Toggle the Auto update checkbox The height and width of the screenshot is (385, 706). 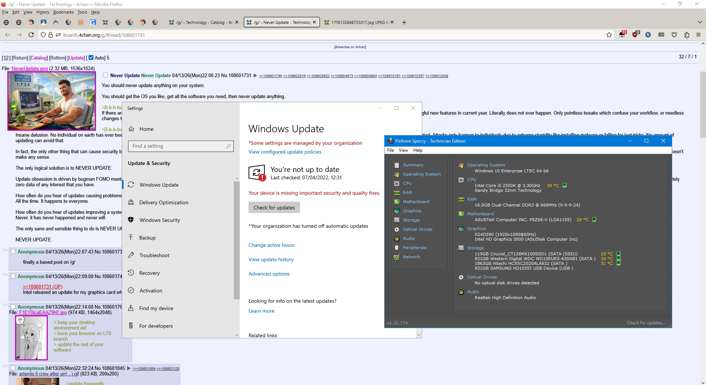[x=91, y=58]
